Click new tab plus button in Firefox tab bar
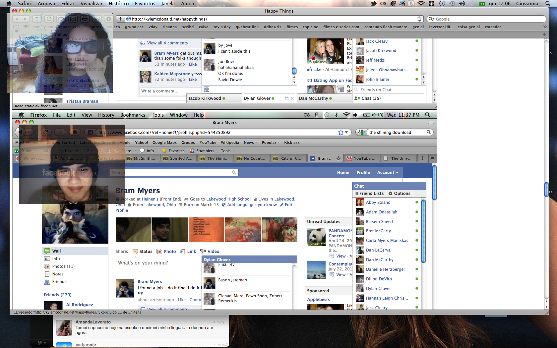This screenshot has height=348, width=557. pyautogui.click(x=423, y=158)
